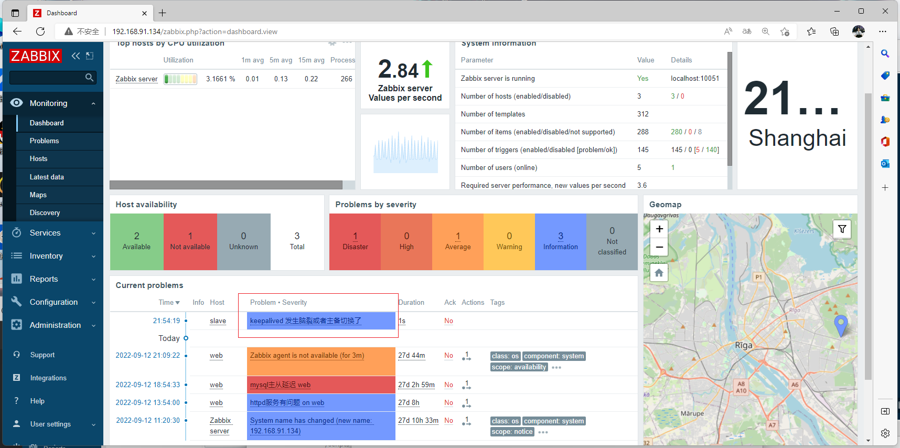The height and width of the screenshot is (448, 900).
Task: Collapse the sidebar with double-chevron icon
Action: 76,56
